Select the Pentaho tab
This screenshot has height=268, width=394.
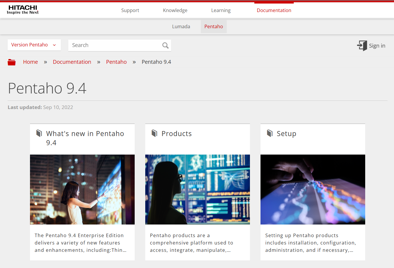[x=214, y=26]
